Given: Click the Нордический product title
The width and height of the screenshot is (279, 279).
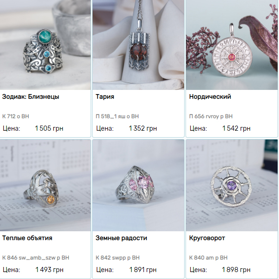Looking at the screenshot, I should pyautogui.click(x=210, y=97).
